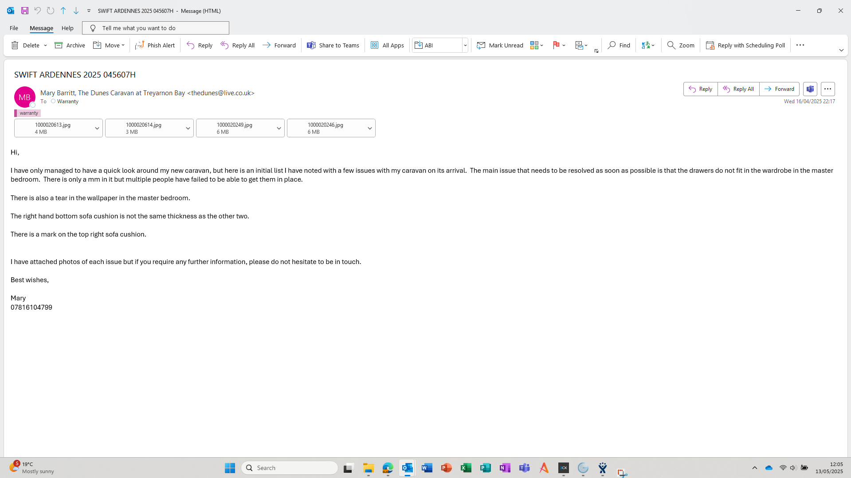Open the File menu
Viewport: 851px width, 478px height.
coord(14,28)
